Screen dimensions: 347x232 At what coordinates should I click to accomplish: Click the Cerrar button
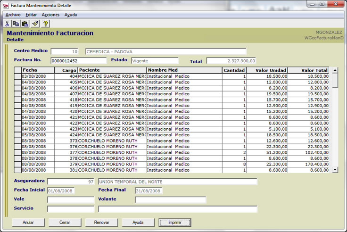pos(65,223)
